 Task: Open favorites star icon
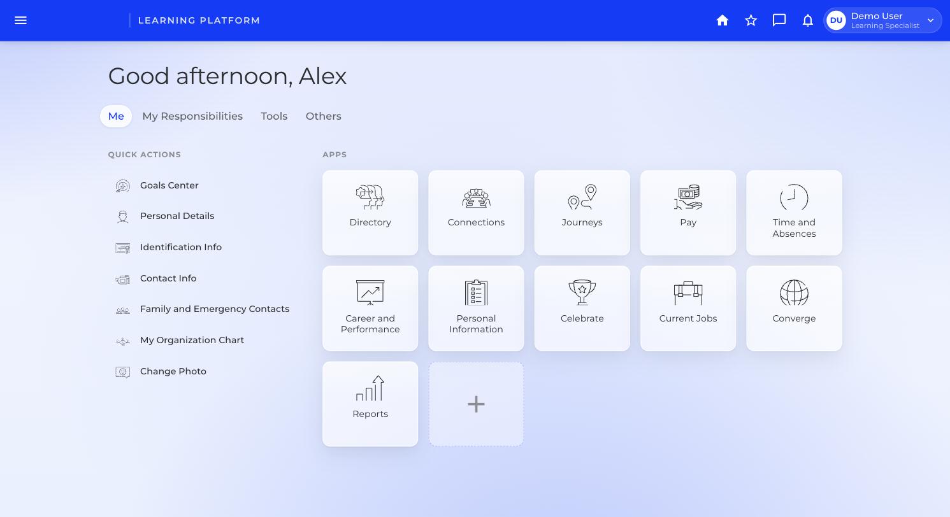[x=751, y=20]
